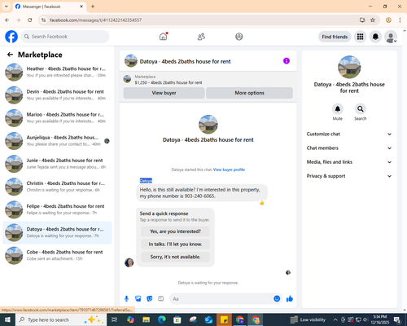Click the Messenger | Facebook browser tab
The width and height of the screenshot is (407, 326).
click(50, 7)
